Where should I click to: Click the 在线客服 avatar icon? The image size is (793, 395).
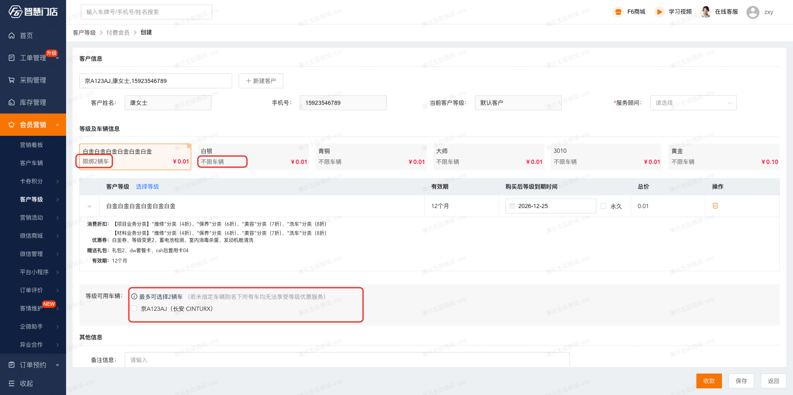point(706,12)
